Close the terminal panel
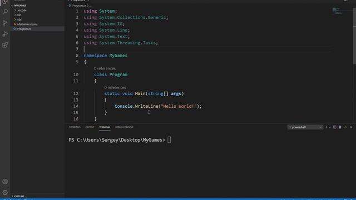This screenshot has width=356, height=200. (x=351, y=127)
